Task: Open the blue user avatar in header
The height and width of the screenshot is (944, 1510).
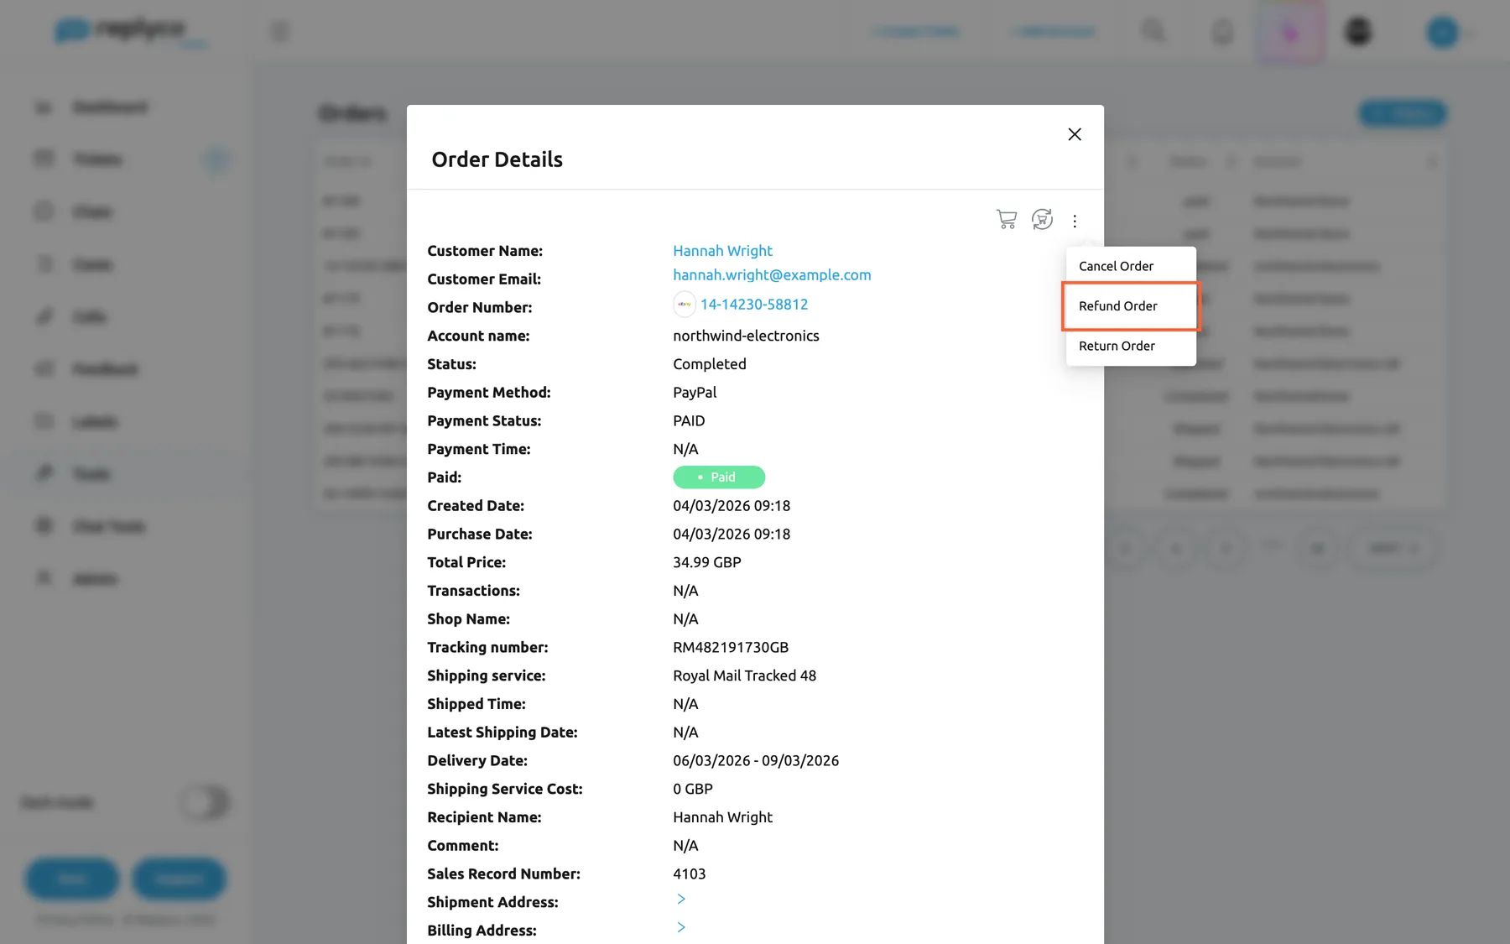Action: 1443,32
